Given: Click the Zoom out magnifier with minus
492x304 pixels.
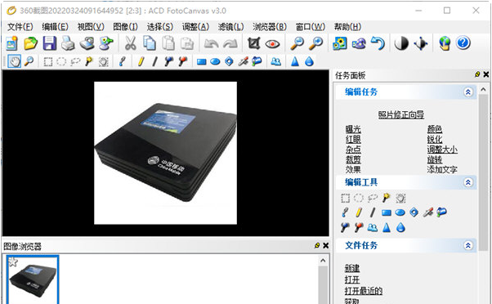Looking at the screenshot, I should tap(297, 43).
